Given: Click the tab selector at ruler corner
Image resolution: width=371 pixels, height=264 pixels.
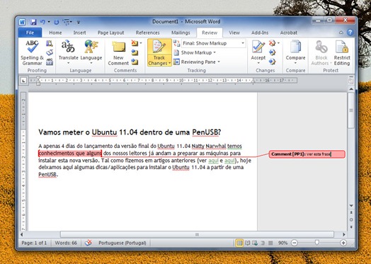Looking at the screenshot, I should [23, 81].
